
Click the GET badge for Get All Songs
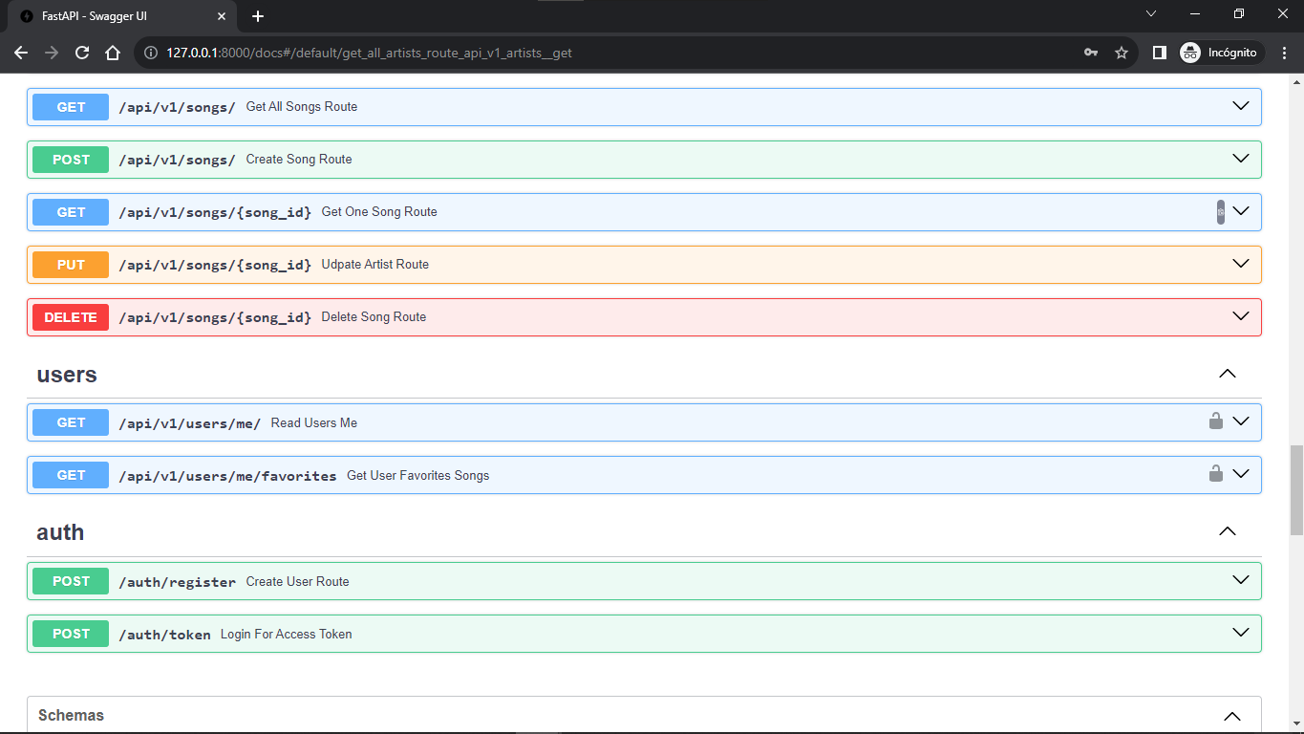coord(71,107)
